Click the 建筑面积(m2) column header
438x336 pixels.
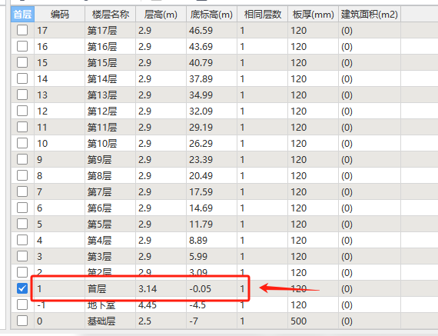coord(370,14)
